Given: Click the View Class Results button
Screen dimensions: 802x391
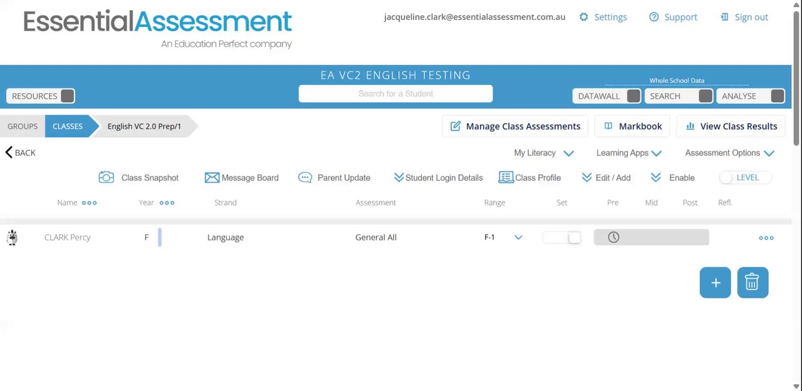Looking at the screenshot, I should point(731,126).
